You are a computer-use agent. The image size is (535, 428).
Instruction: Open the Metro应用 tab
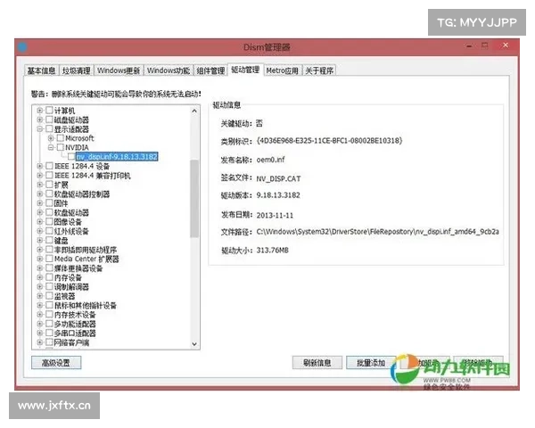282,70
